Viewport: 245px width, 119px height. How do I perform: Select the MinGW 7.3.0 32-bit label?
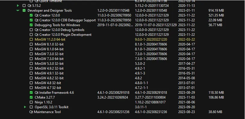click(49, 54)
